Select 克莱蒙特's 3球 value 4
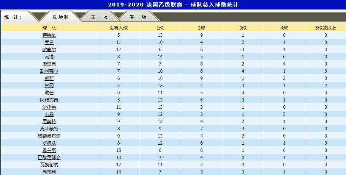This screenshot has height=175, width=346. pos(243,129)
